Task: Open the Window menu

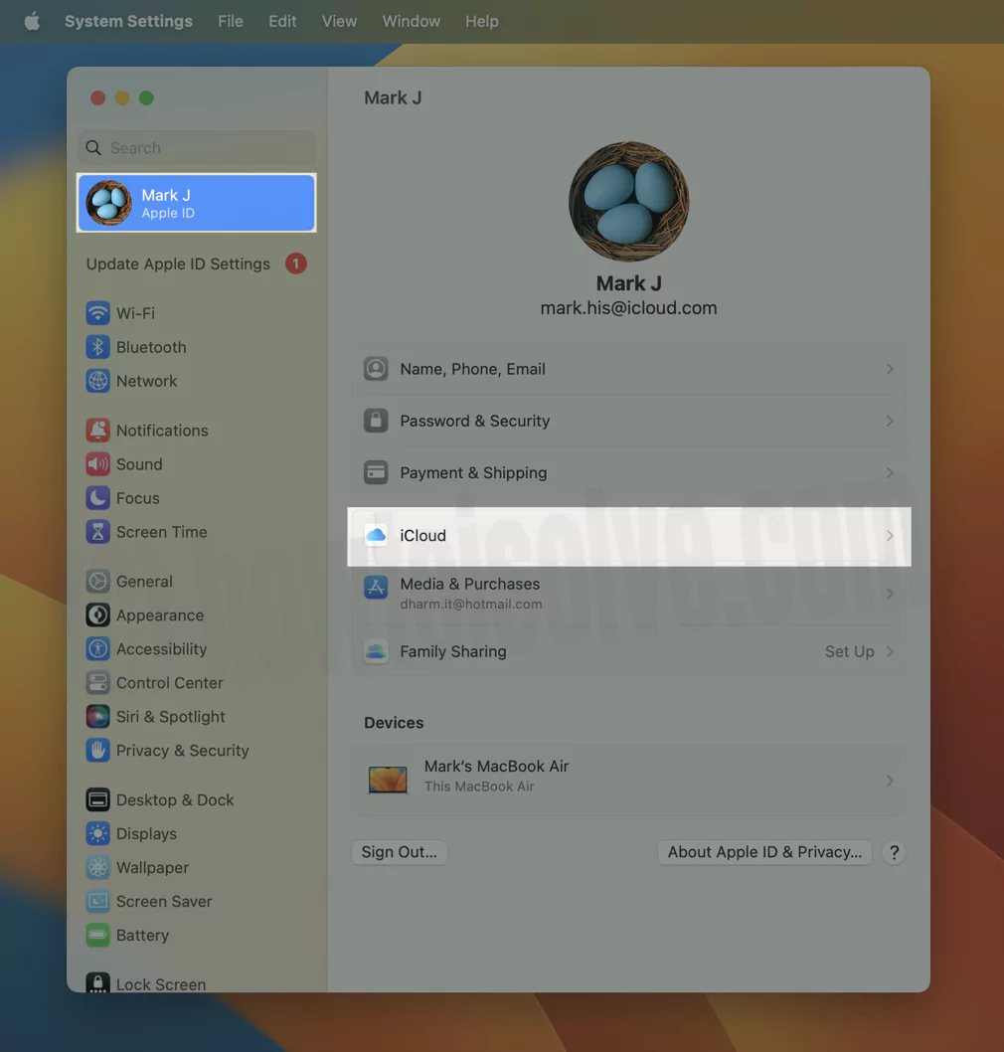Action: tap(412, 22)
